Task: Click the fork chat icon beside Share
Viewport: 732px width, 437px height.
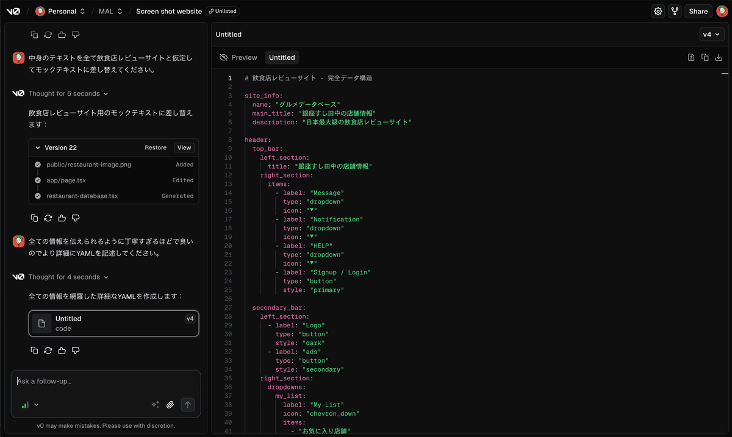Action: coord(675,11)
